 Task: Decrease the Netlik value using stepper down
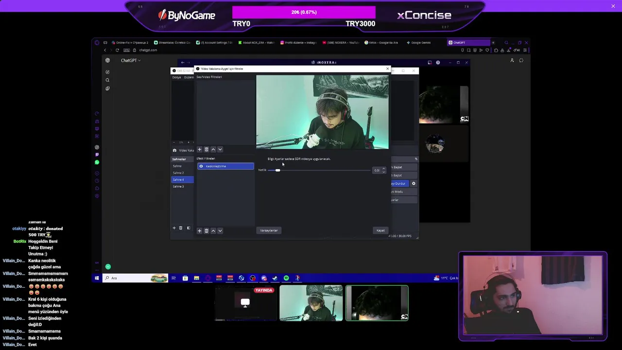384,172
